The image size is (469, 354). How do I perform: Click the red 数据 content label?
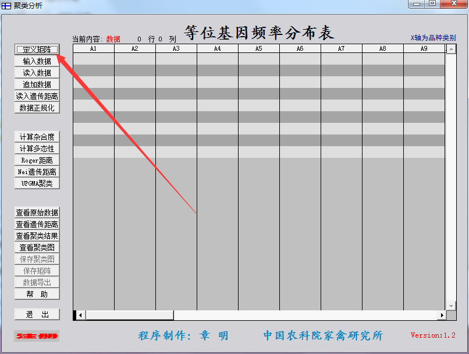coord(113,39)
